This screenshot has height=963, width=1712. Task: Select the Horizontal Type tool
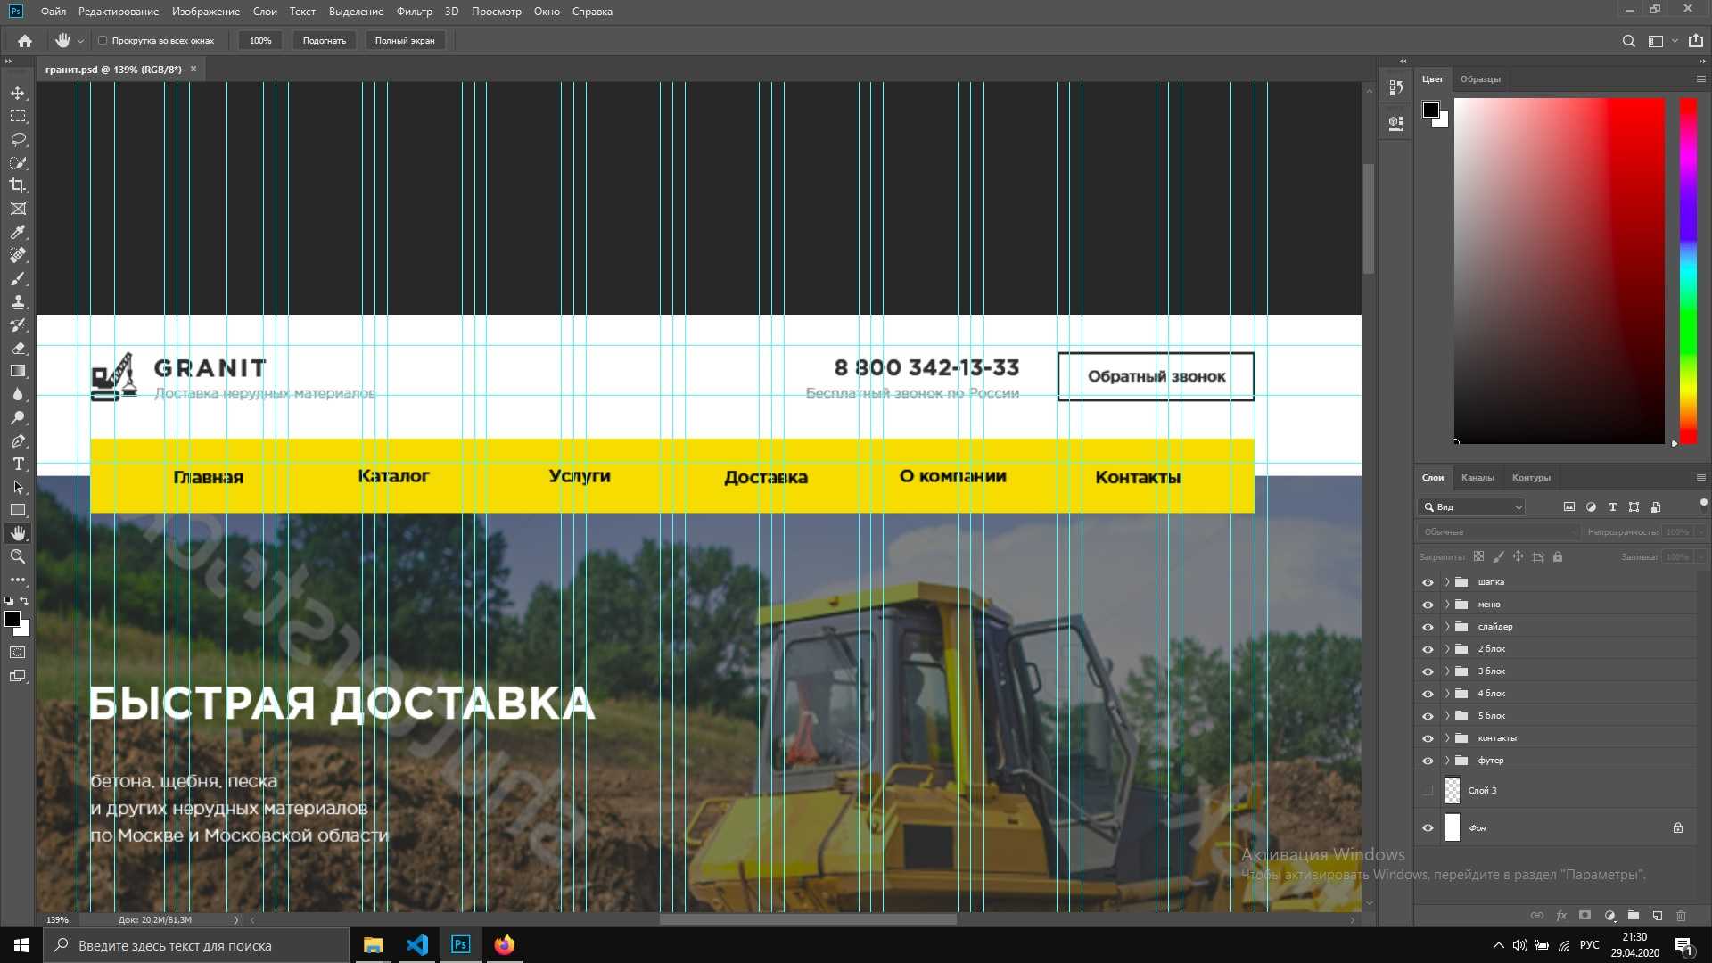click(x=18, y=464)
